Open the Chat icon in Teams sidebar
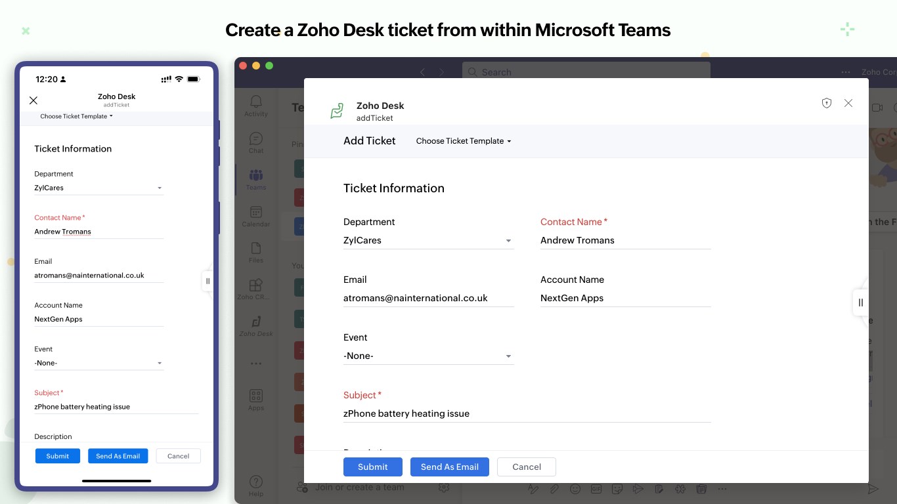 tap(256, 141)
